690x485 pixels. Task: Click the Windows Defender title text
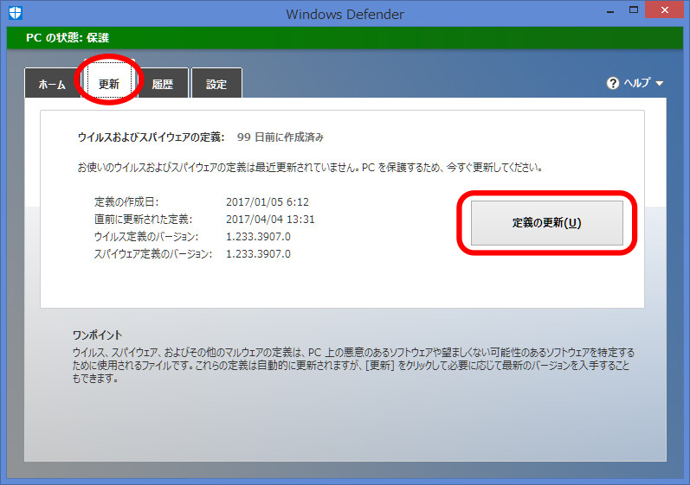point(345,14)
